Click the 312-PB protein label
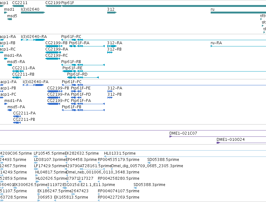The height and width of the screenshot is (202, 266). [114, 94]
